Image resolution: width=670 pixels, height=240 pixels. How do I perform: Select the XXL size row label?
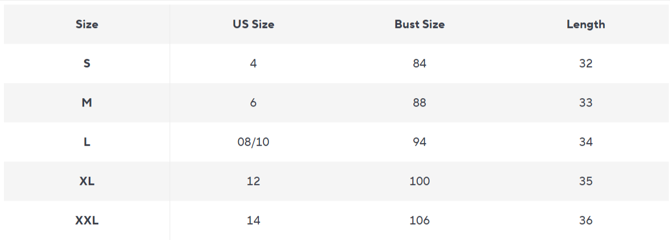(87, 220)
